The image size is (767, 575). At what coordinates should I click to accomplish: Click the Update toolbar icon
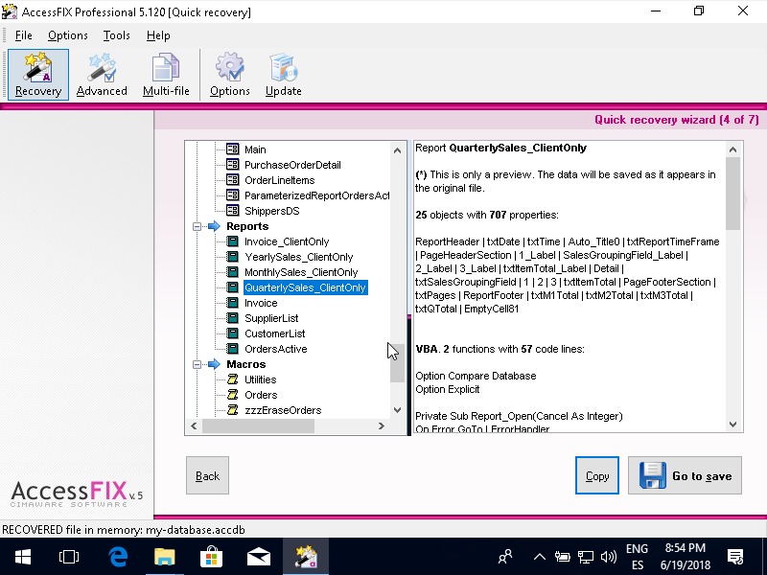pyautogui.click(x=283, y=74)
